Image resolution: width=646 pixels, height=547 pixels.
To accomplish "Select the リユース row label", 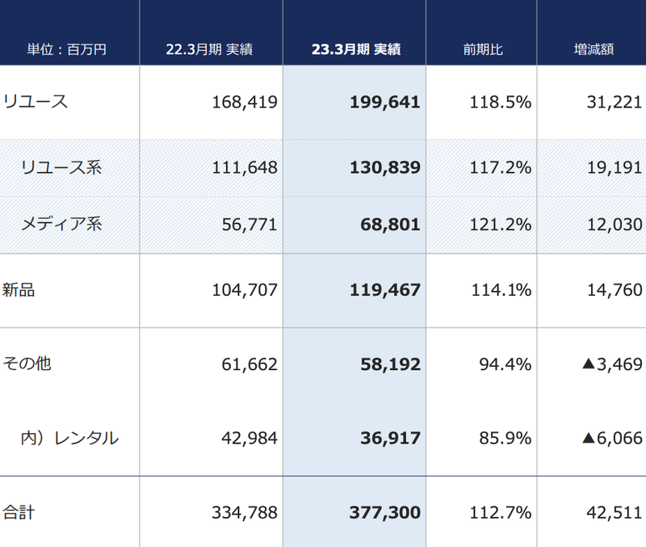I will (35, 102).
